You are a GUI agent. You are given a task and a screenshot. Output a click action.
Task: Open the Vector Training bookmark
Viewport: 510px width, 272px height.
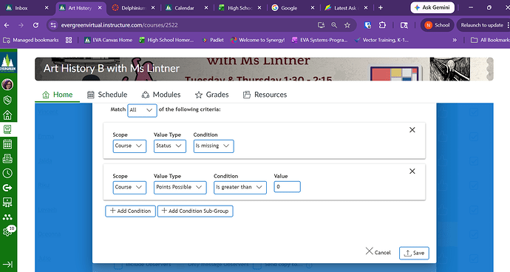point(381,40)
